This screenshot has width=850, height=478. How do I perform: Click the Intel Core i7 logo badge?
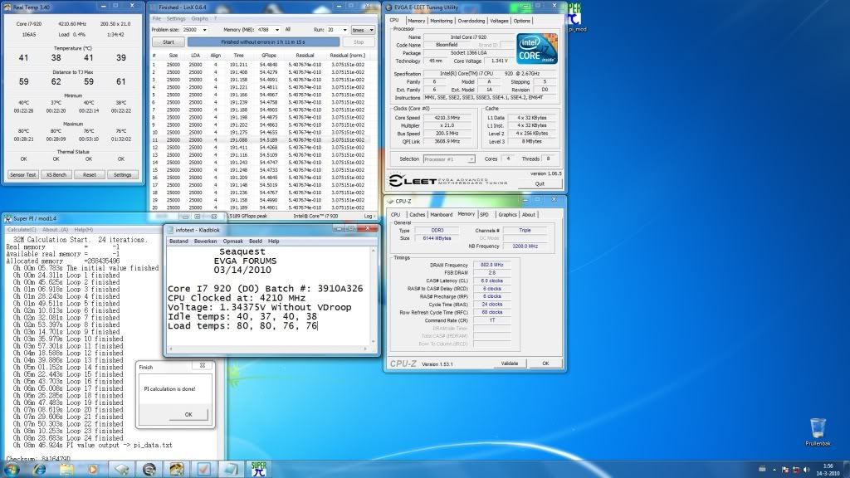click(535, 50)
